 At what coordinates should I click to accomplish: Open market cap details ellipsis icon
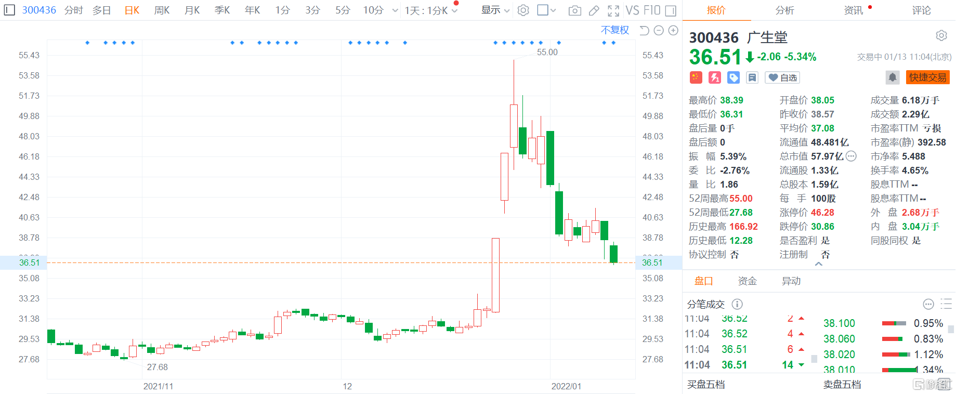[851, 156]
